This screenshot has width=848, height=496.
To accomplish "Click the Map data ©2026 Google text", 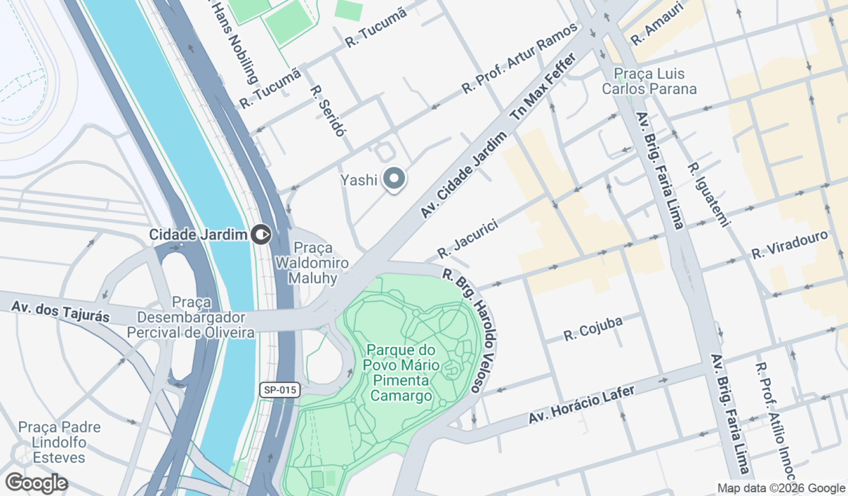I will [782, 488].
